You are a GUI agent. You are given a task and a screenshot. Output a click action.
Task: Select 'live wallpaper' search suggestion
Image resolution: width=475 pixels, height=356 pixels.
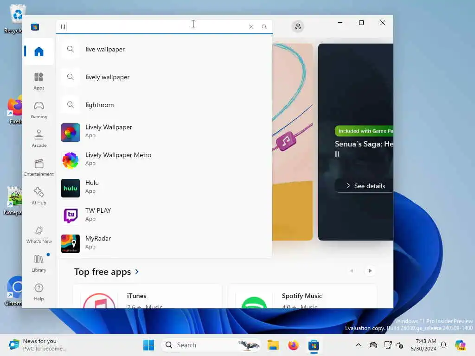click(164, 49)
